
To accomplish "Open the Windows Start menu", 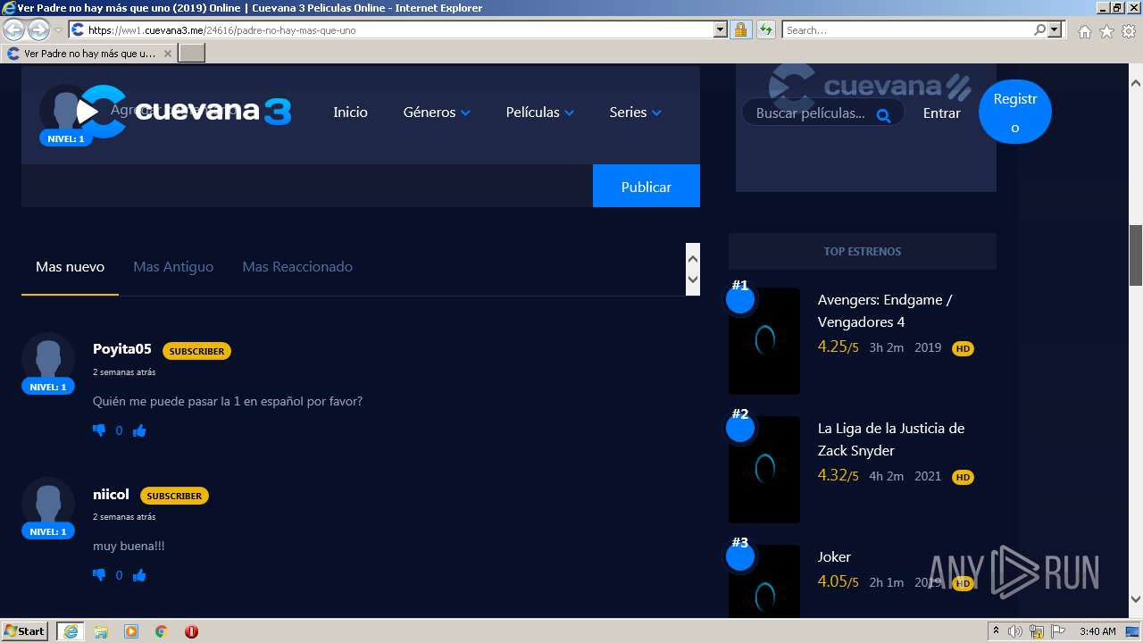I will coord(25,631).
